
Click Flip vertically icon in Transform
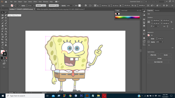[167, 26]
